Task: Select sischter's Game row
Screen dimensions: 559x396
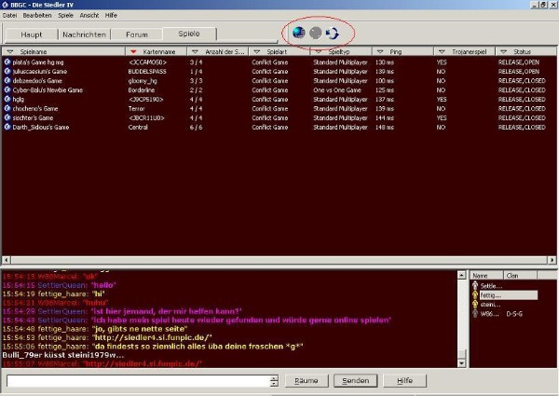Action: [x=279, y=117]
